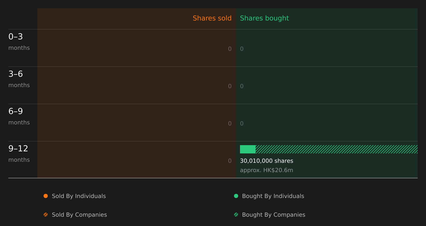Select the Bought By Companies legend label
The height and width of the screenshot is (226, 426).
(273, 215)
